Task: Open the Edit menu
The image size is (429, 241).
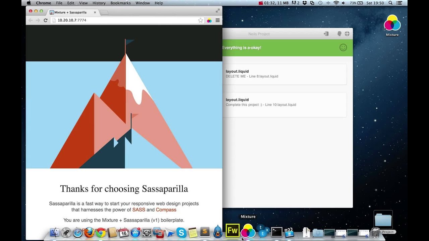Action: (x=71, y=3)
